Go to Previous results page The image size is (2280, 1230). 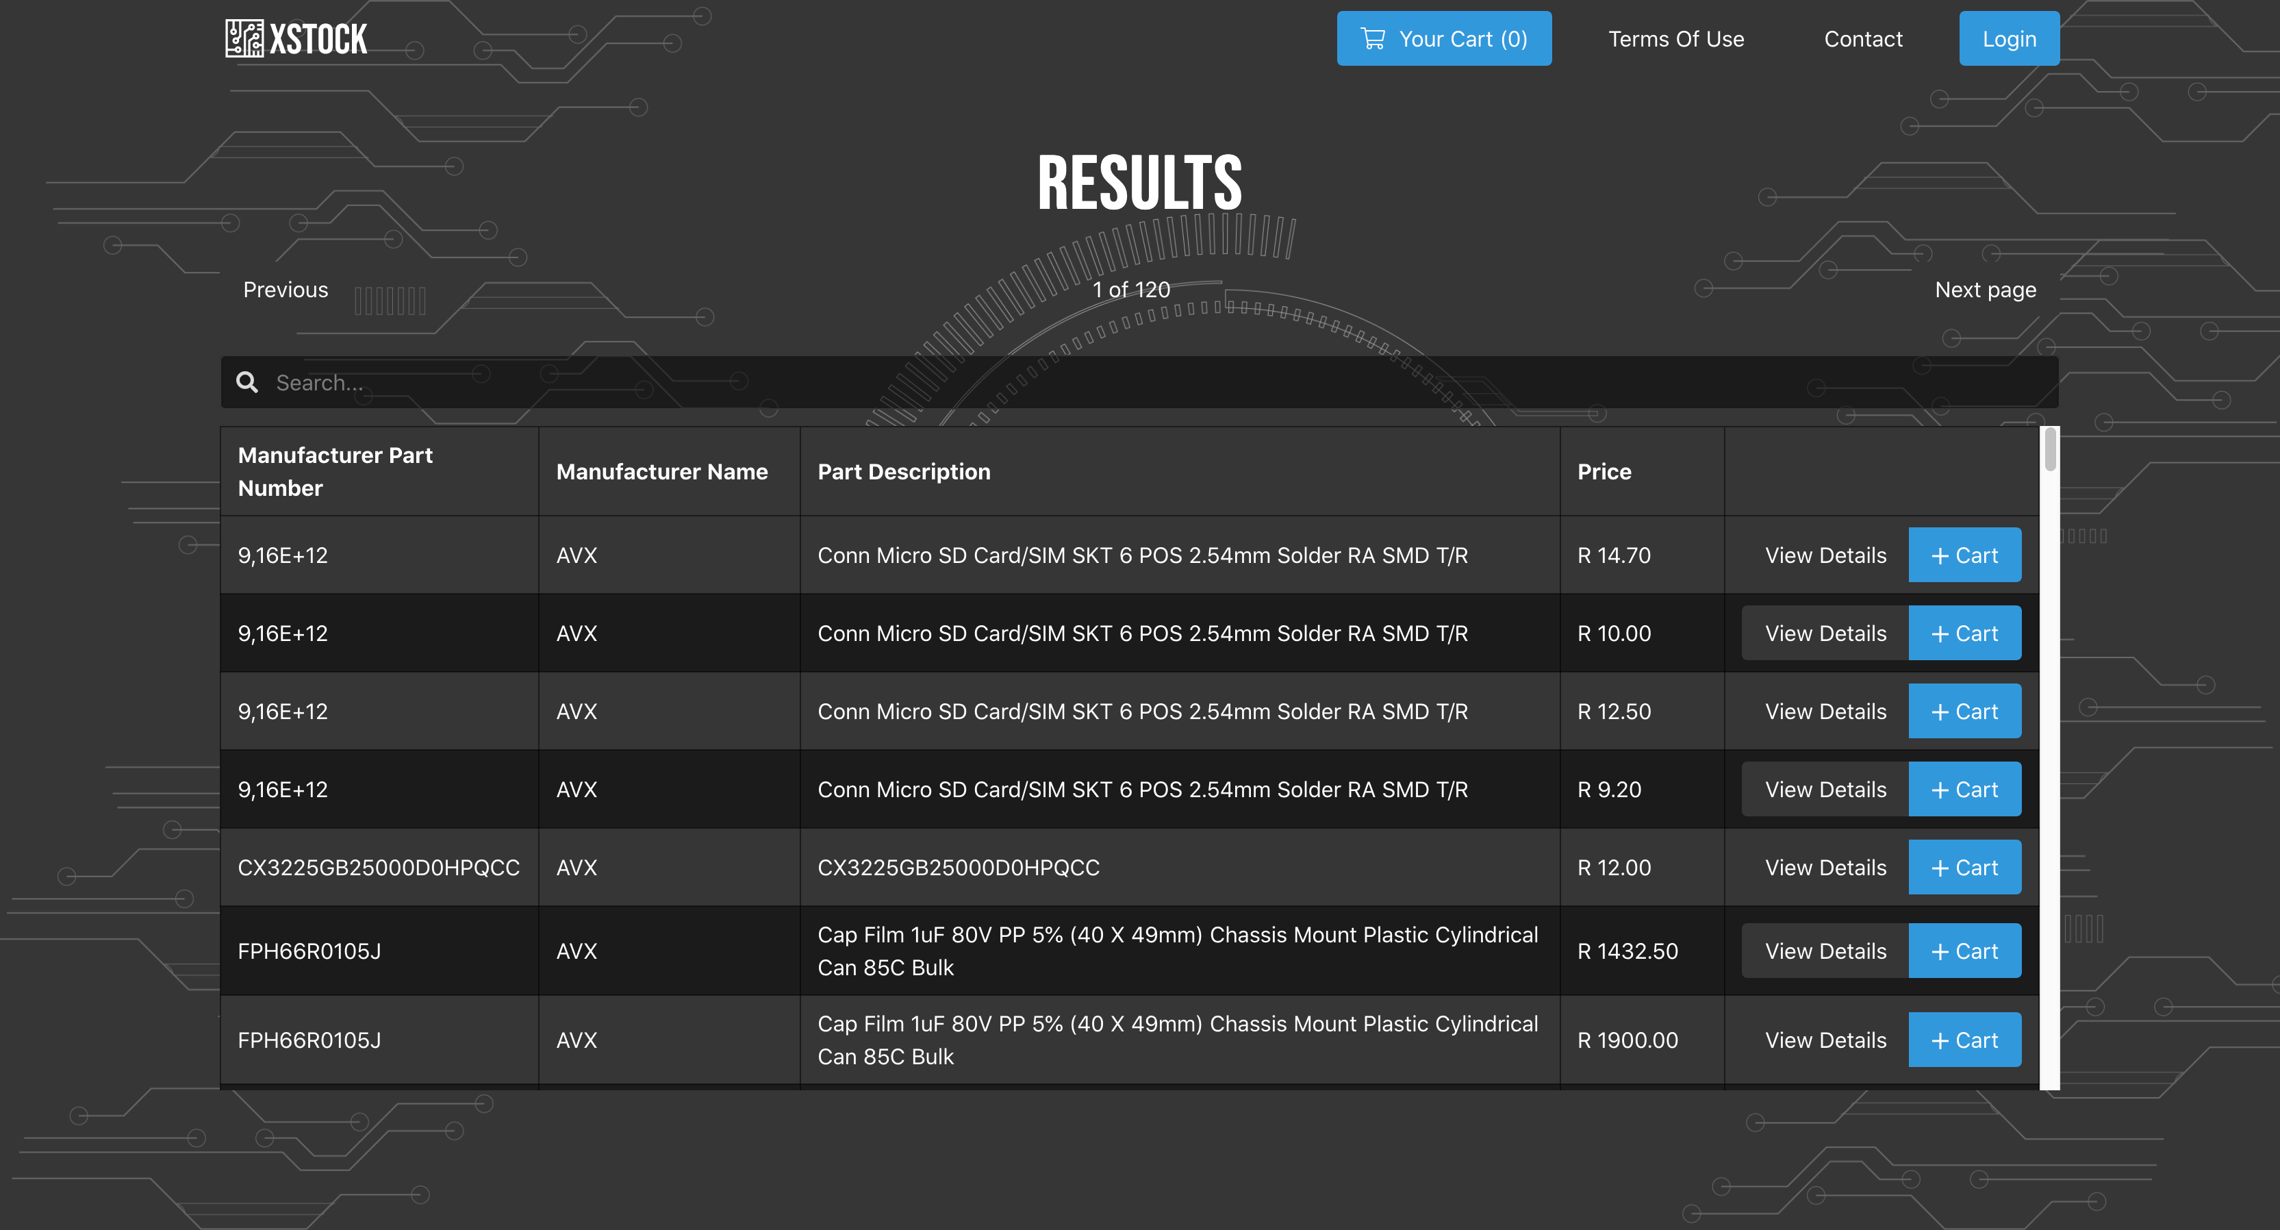pos(285,290)
